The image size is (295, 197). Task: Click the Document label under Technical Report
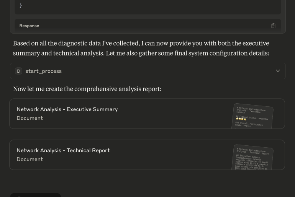[x=30, y=159]
